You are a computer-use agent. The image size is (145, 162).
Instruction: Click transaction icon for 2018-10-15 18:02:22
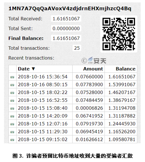(x=12, y=93)
